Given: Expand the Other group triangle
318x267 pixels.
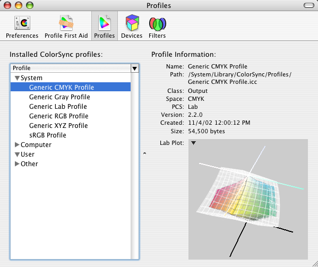Looking at the screenshot, I should point(17,163).
